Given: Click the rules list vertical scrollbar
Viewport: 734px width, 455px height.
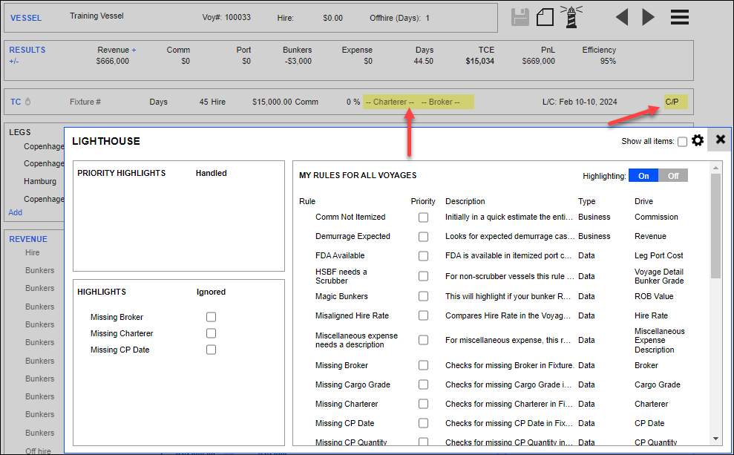Looking at the screenshot, I should [715, 223].
